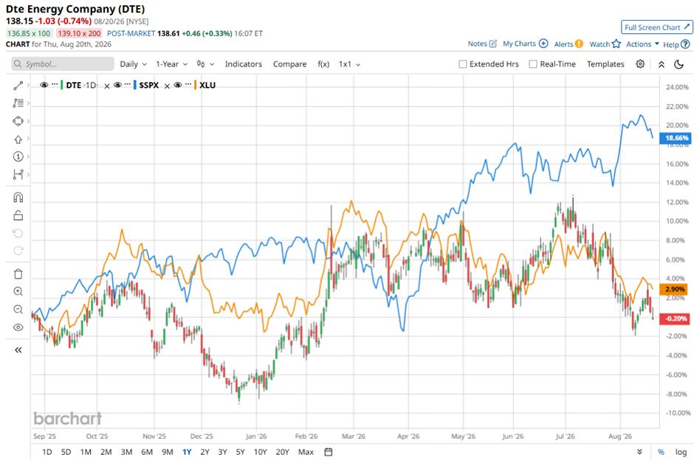Toggle the magnet snap mode
Screen dimensions: 694x460
(x=18, y=197)
